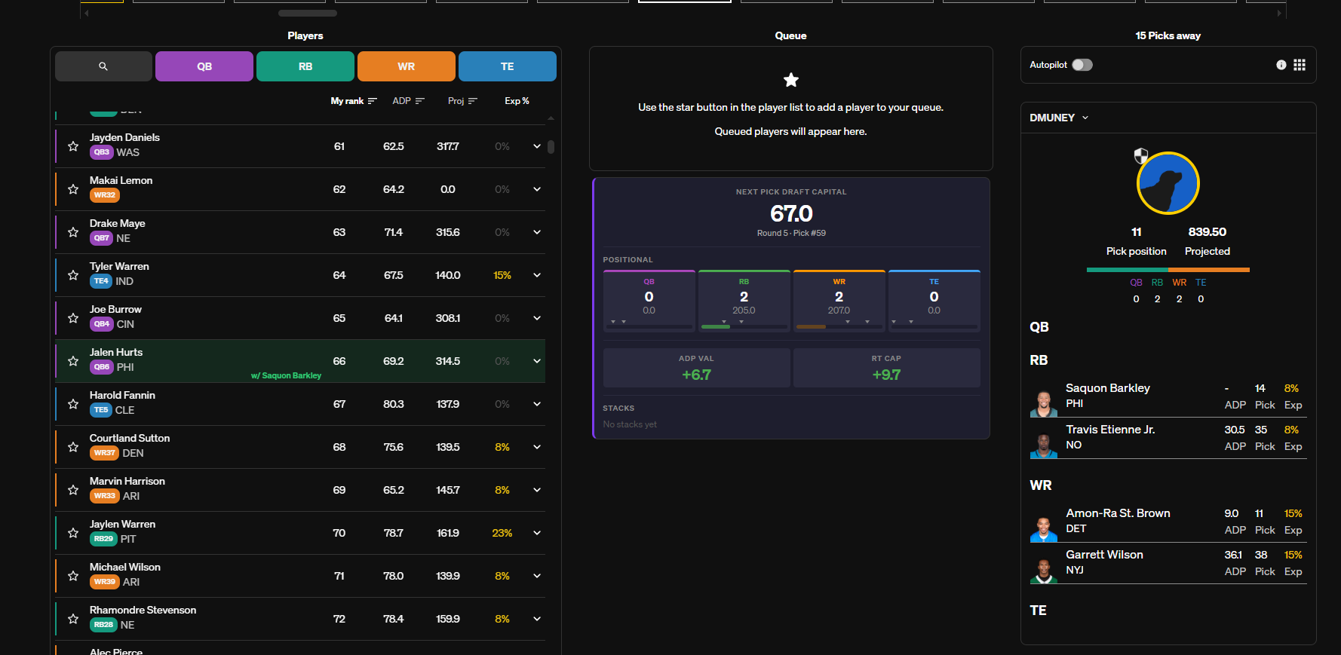Toggle the TE position filter

click(507, 66)
